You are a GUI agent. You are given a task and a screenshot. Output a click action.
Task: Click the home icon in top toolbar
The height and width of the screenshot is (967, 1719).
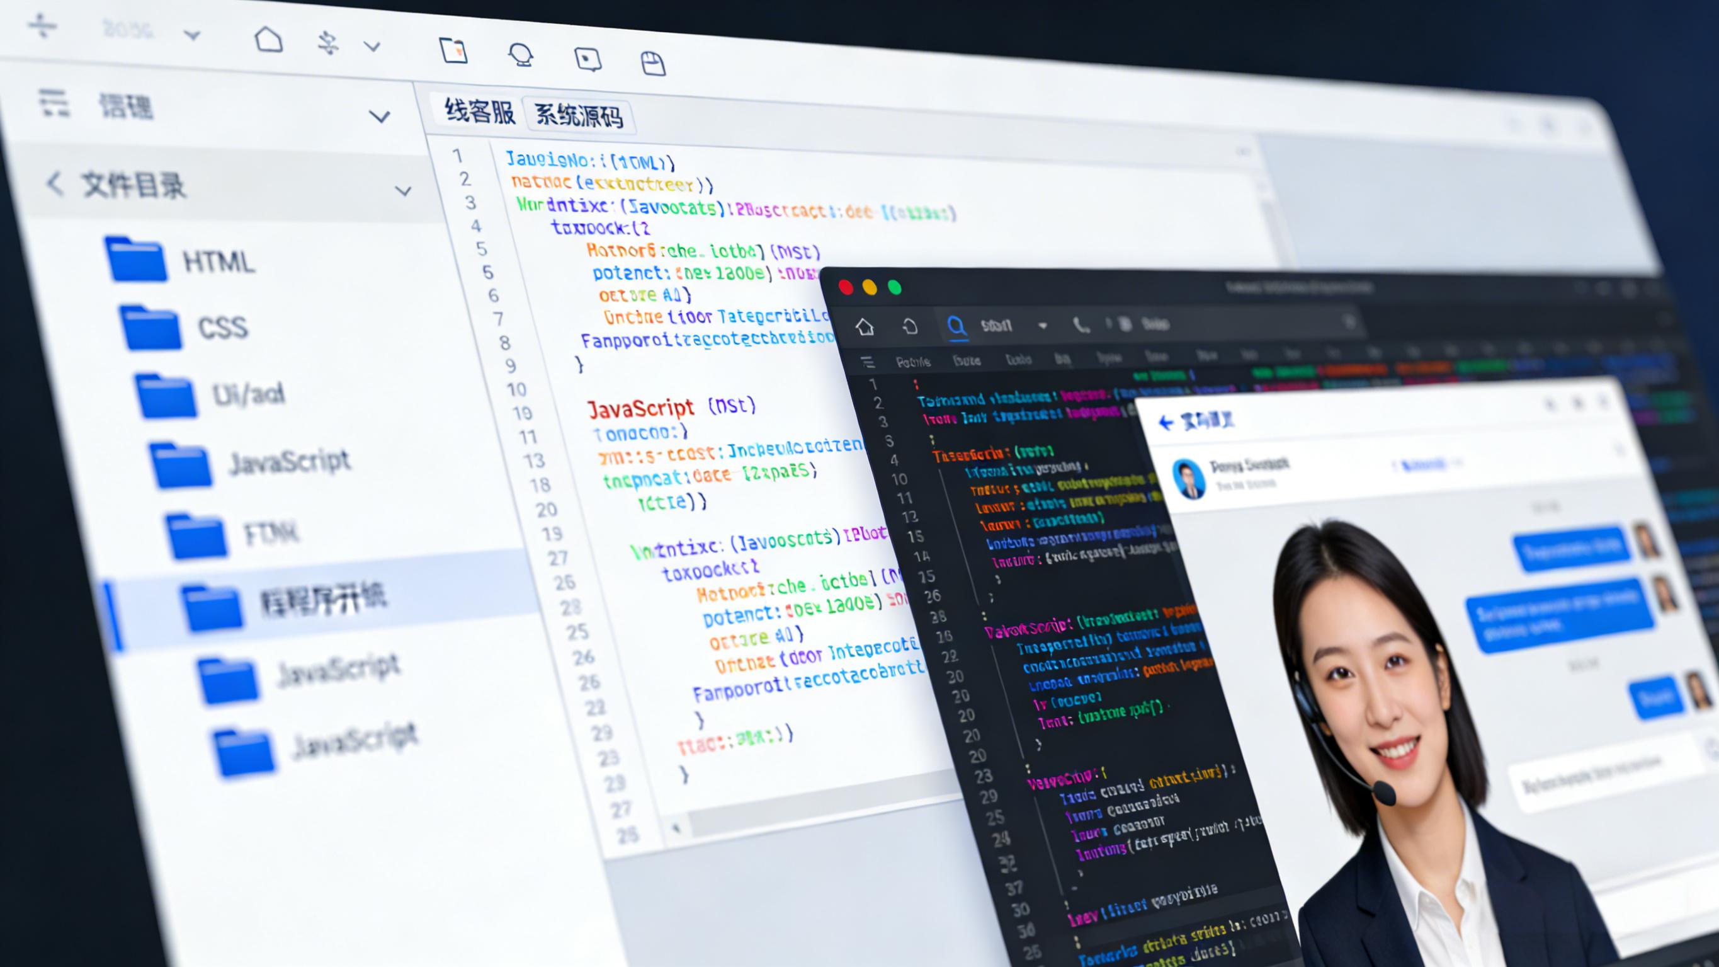(268, 40)
